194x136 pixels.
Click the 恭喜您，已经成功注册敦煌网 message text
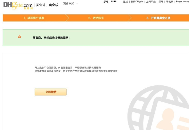51,38
